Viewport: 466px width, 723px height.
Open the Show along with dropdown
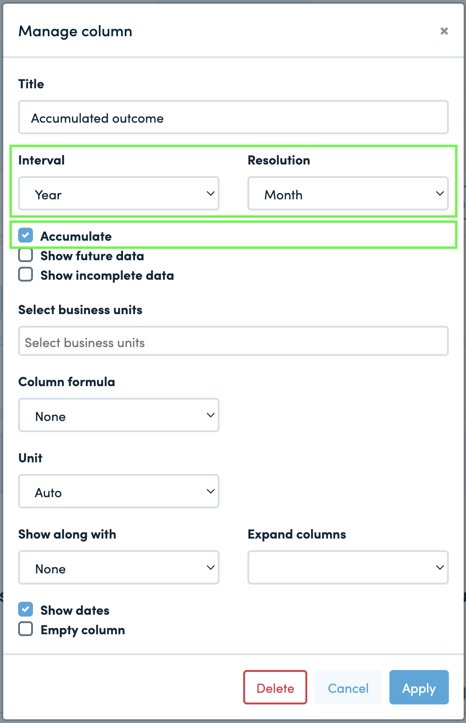119,567
